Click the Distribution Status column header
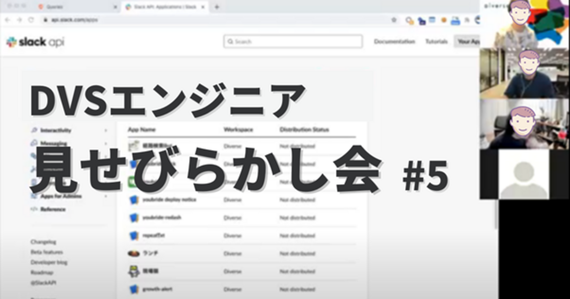 304,130
